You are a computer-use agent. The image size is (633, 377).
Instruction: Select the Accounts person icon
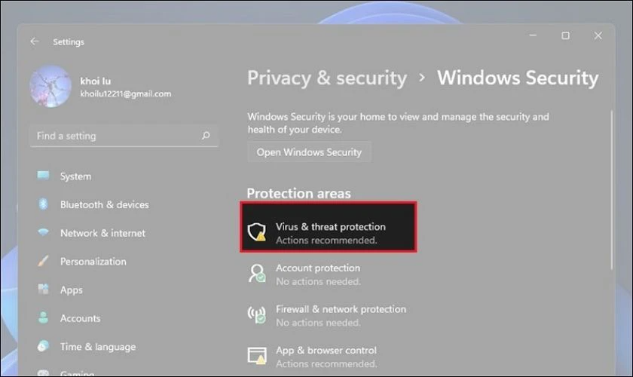43,317
